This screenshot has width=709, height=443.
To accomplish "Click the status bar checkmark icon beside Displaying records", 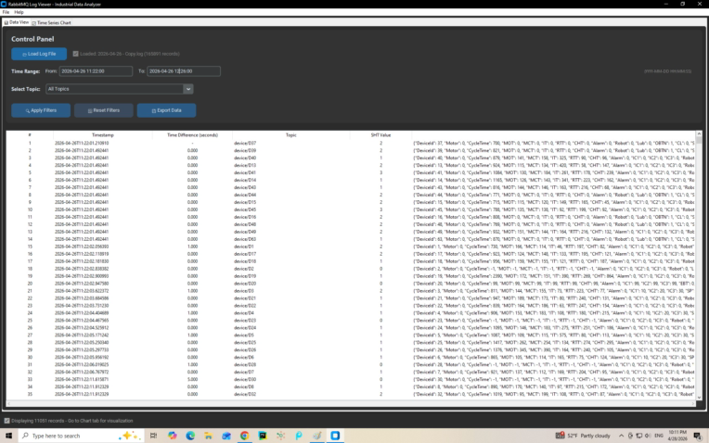I will pyautogui.click(x=6, y=421).
